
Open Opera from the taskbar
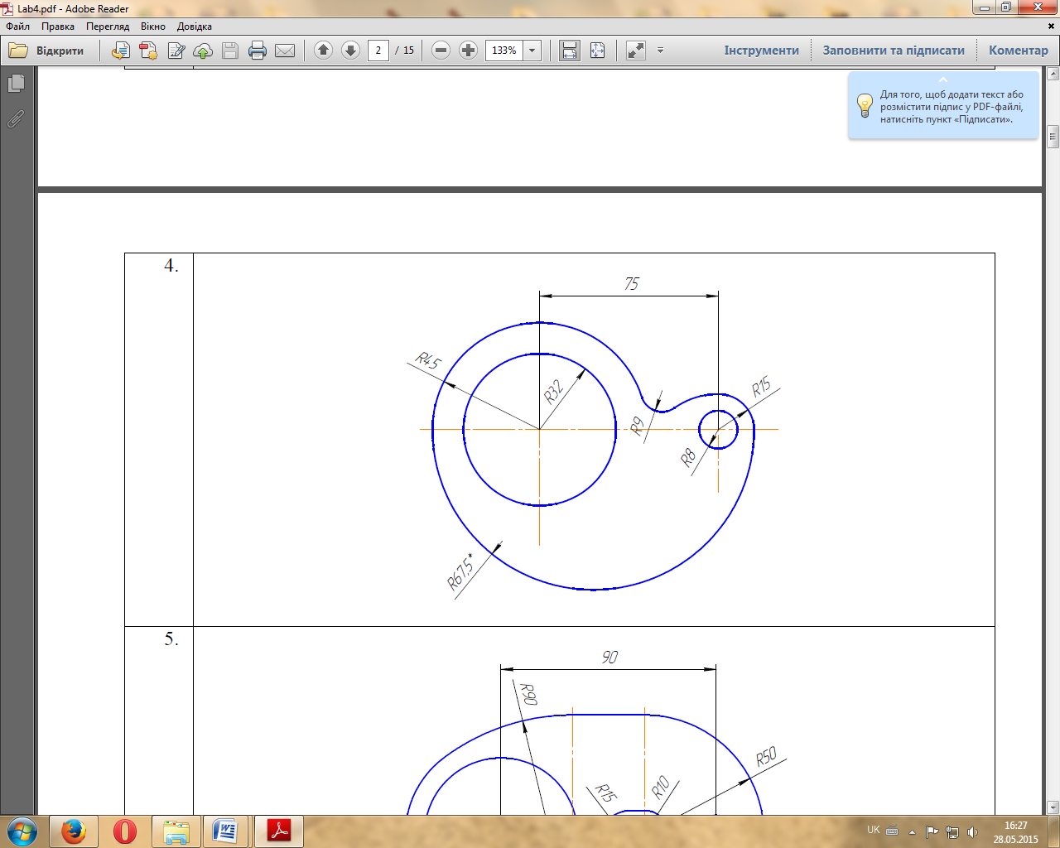coord(124,831)
